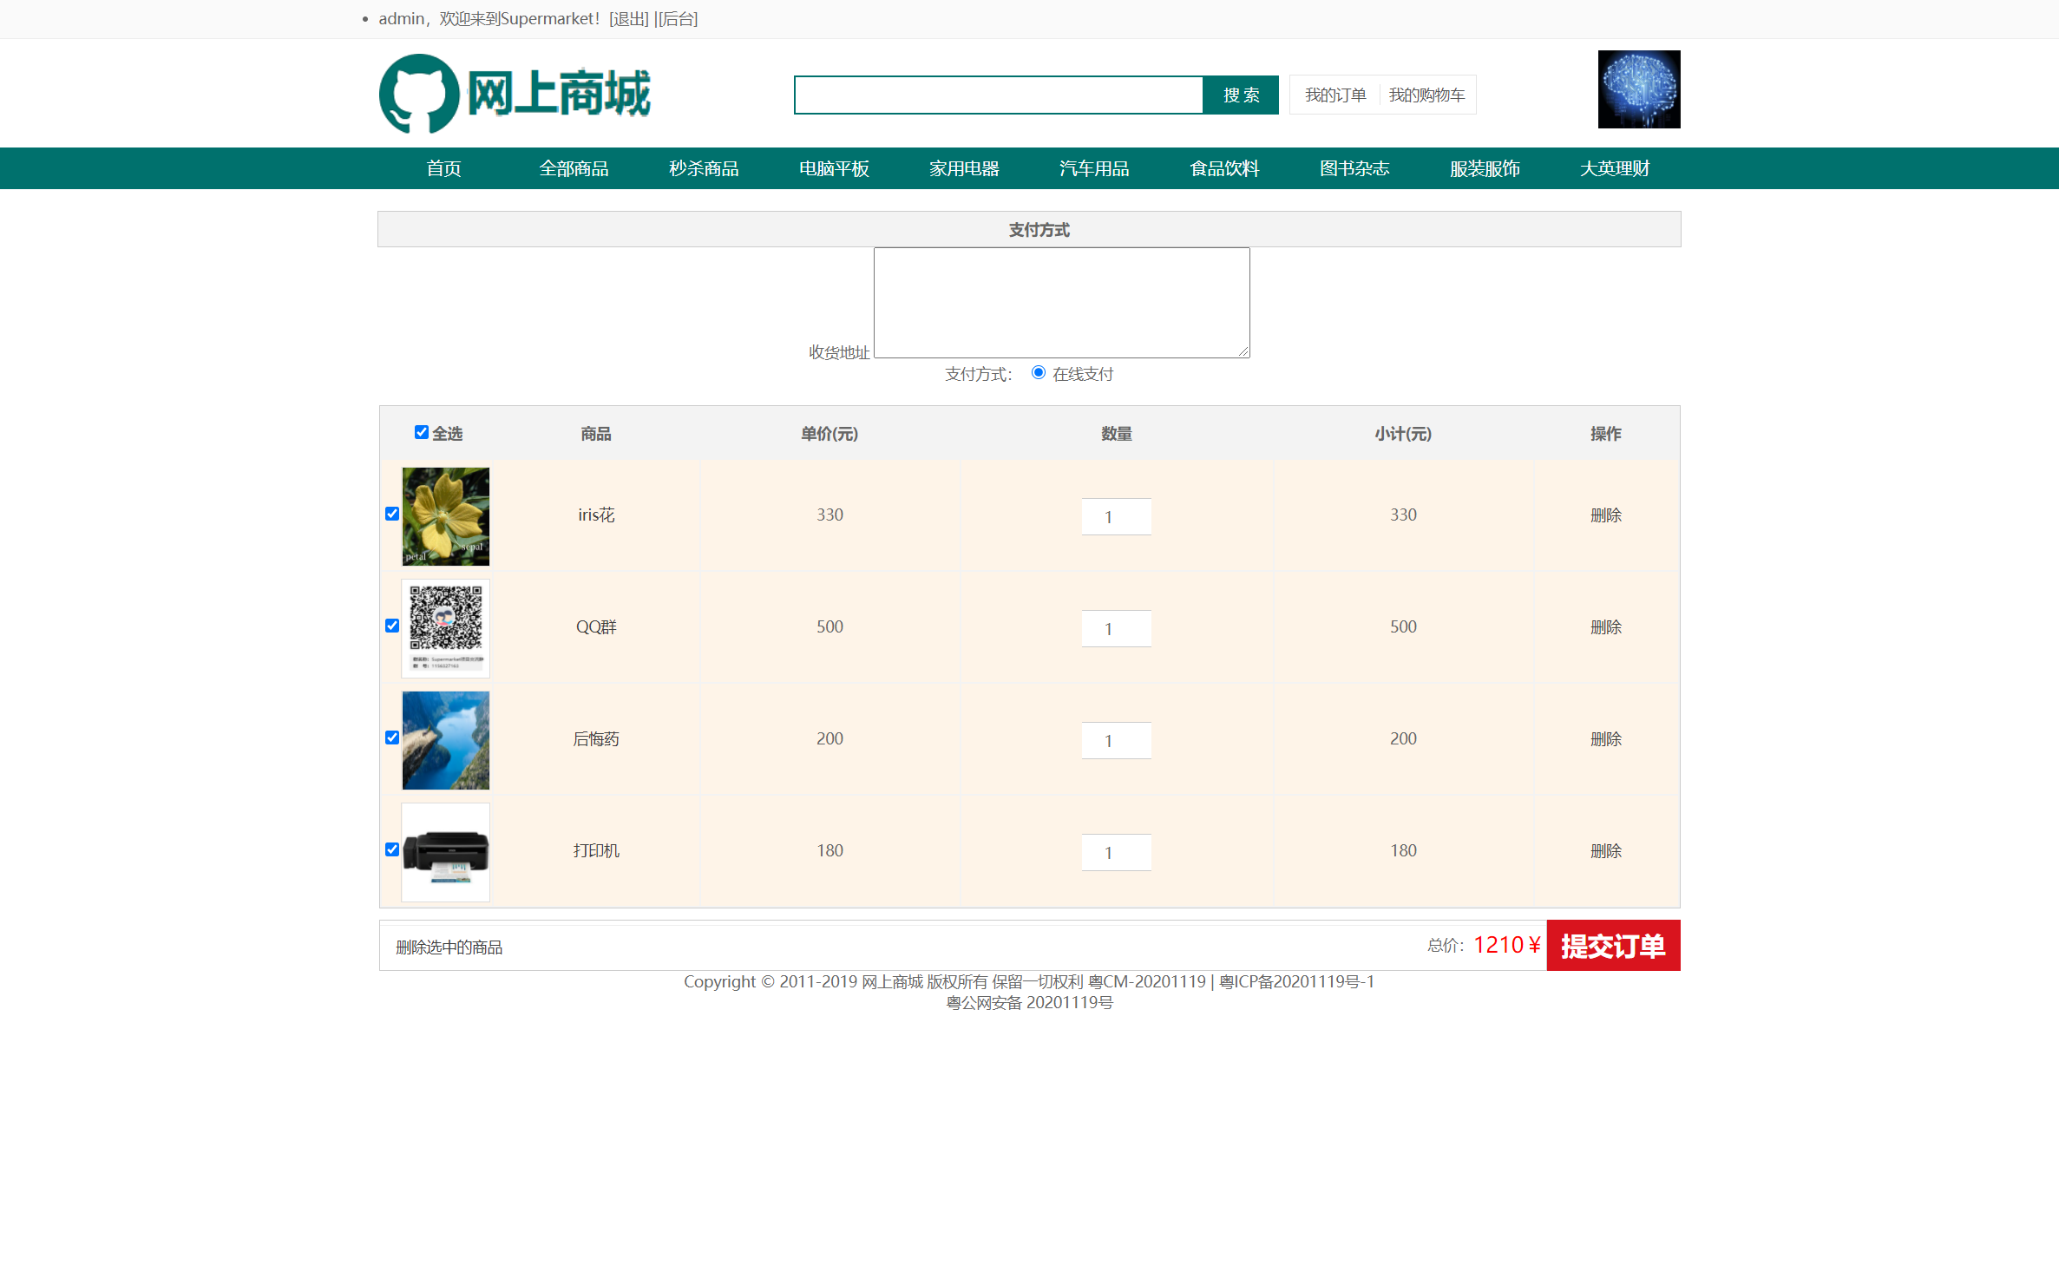Open the iris flower product thumbnail

445,516
